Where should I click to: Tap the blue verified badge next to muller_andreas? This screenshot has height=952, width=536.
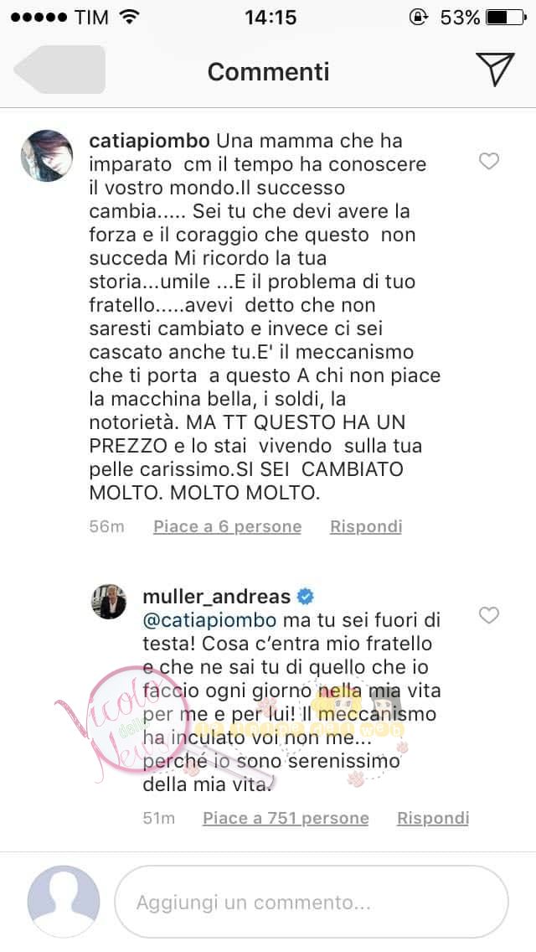click(306, 597)
